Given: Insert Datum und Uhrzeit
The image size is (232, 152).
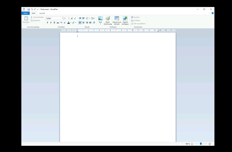Looking at the screenshot, I should tap(117, 20).
